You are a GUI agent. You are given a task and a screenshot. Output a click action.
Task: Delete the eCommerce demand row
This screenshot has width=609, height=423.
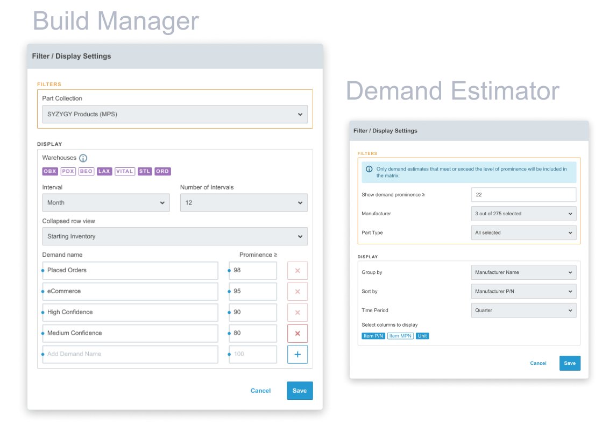point(298,292)
